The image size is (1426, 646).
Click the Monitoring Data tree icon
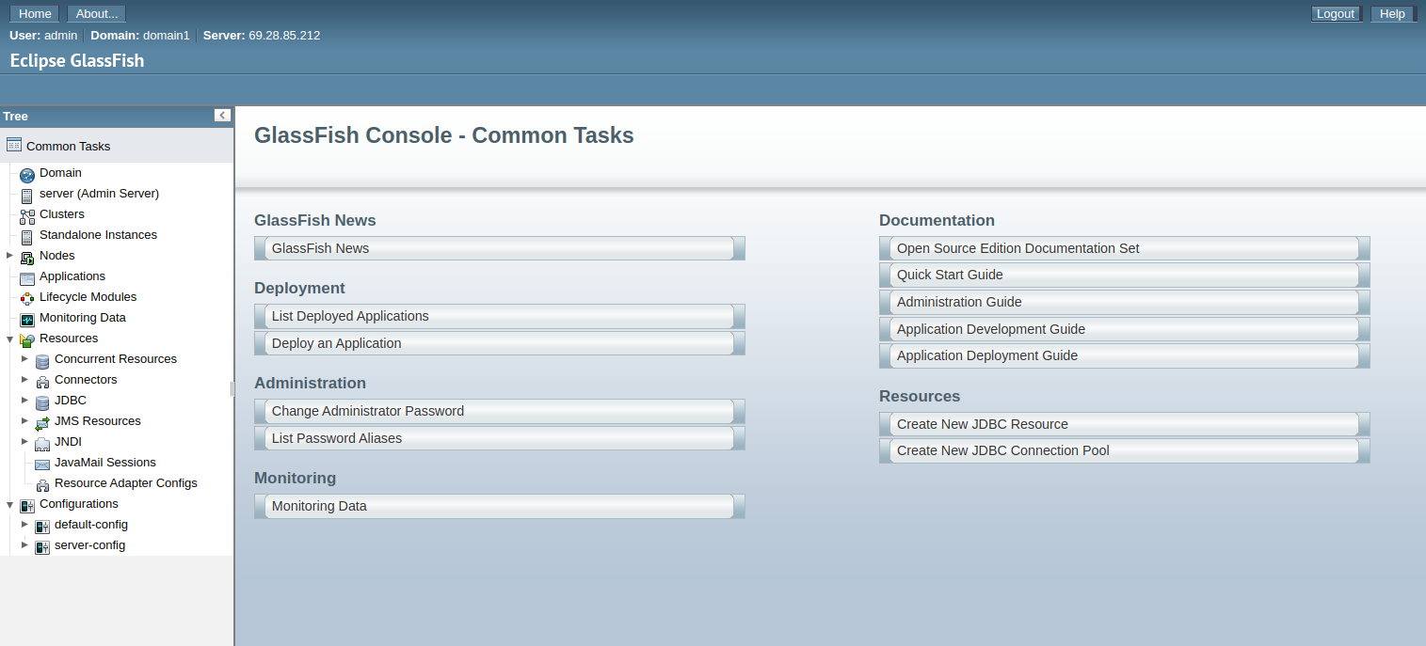pyautogui.click(x=27, y=319)
